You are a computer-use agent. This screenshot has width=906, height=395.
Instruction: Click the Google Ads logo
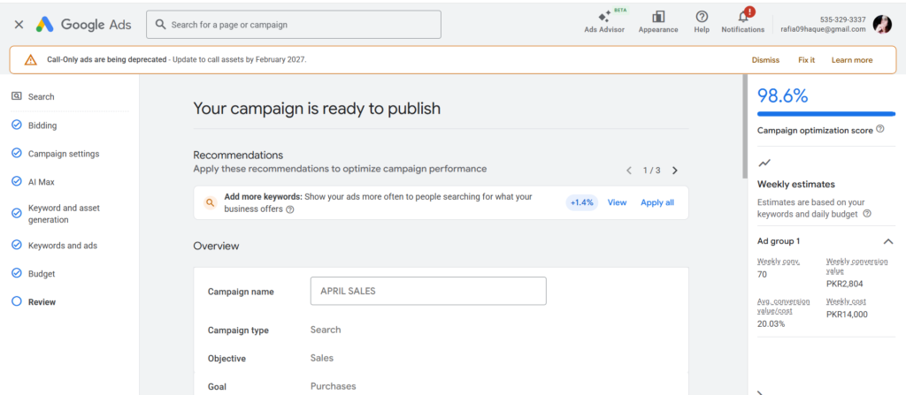click(84, 25)
